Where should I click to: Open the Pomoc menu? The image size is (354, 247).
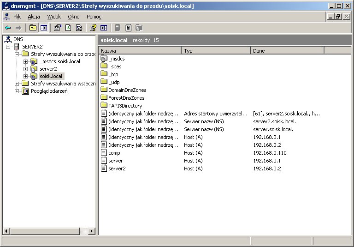[x=94, y=17]
